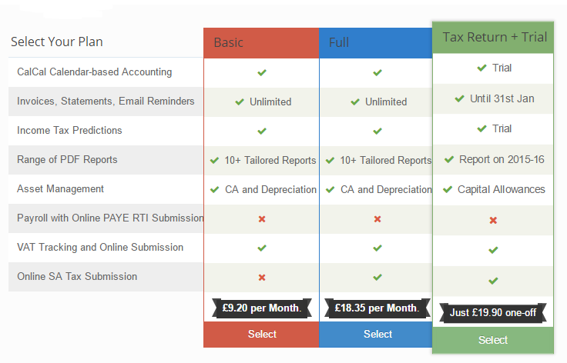The image size is (567, 363).
Task: Click the Payroll with Online PAYE RTI row label
Action: (110, 218)
